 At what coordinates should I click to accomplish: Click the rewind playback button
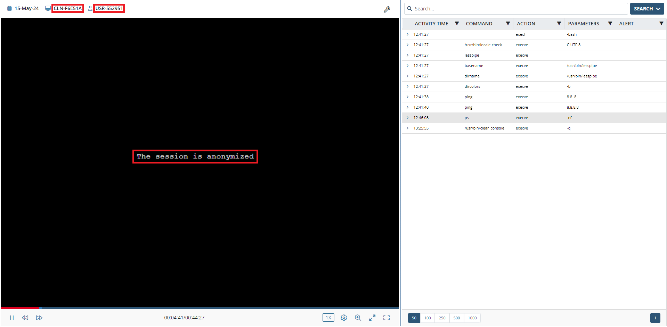click(25, 318)
